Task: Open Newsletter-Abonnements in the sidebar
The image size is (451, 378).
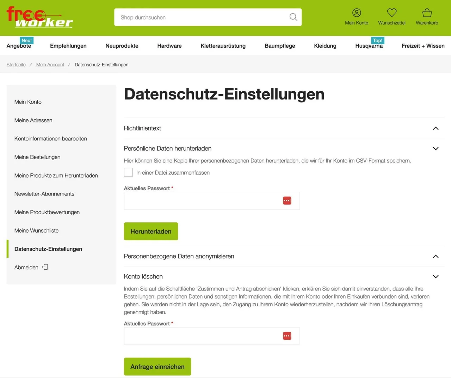Action: [44, 194]
